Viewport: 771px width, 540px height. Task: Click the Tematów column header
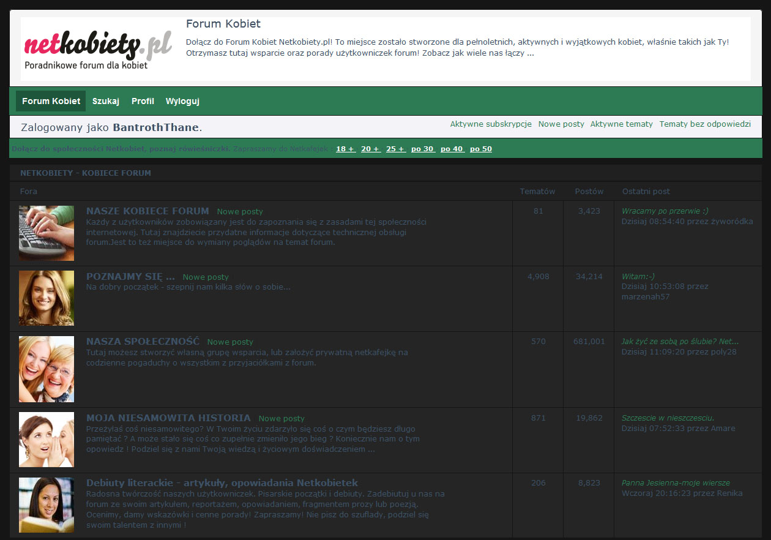click(x=537, y=192)
